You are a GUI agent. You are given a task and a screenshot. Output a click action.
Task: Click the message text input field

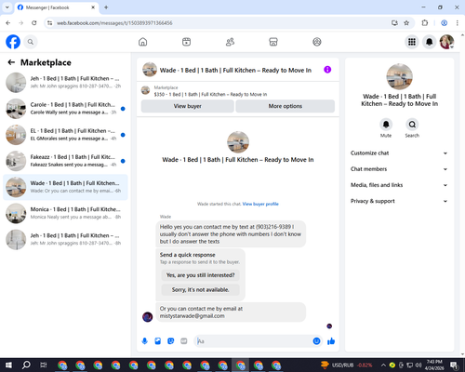254,341
